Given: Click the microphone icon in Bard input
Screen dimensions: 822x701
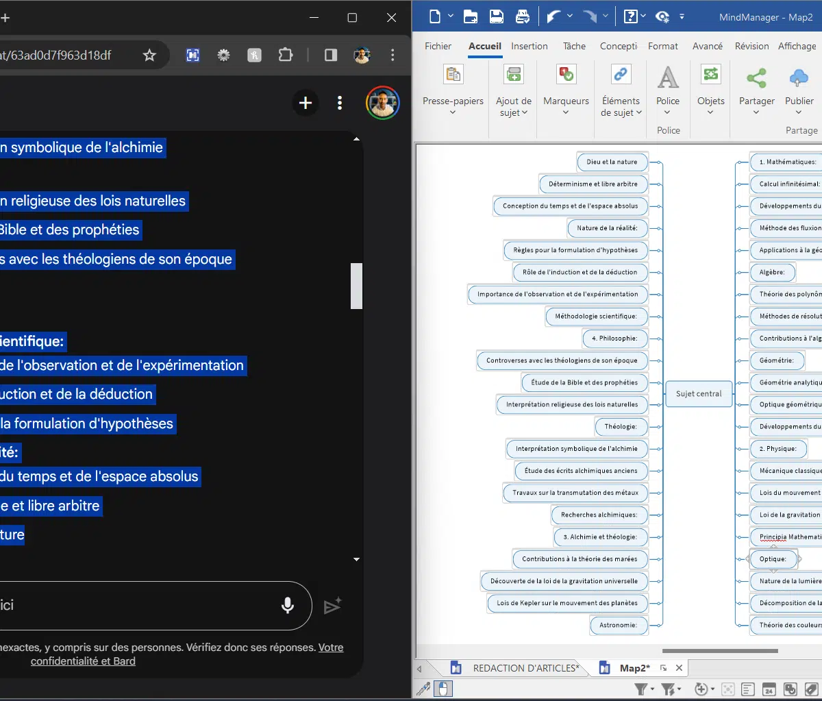Looking at the screenshot, I should (x=288, y=605).
